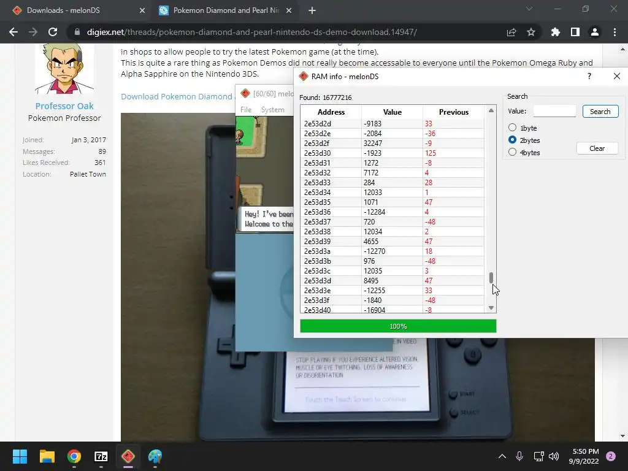Click the share page icon
The height and width of the screenshot is (471, 628).
click(511, 32)
